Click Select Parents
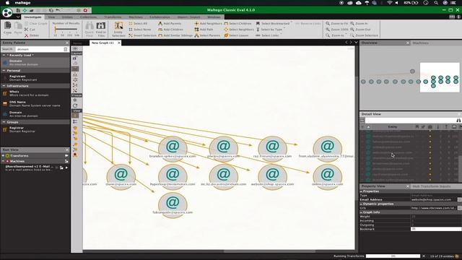The width and height of the screenshot is (462, 260). pos(207,35)
